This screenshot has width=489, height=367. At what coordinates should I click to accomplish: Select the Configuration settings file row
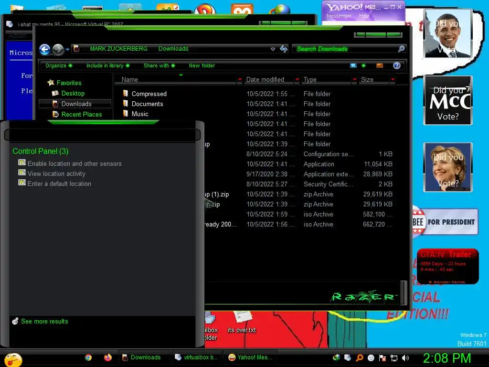point(299,154)
